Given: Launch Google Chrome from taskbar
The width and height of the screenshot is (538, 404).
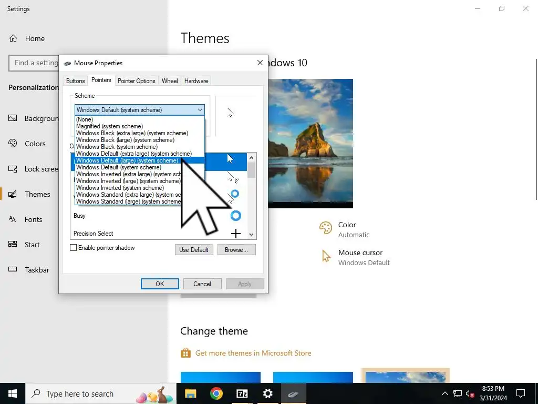Looking at the screenshot, I should [216, 393].
